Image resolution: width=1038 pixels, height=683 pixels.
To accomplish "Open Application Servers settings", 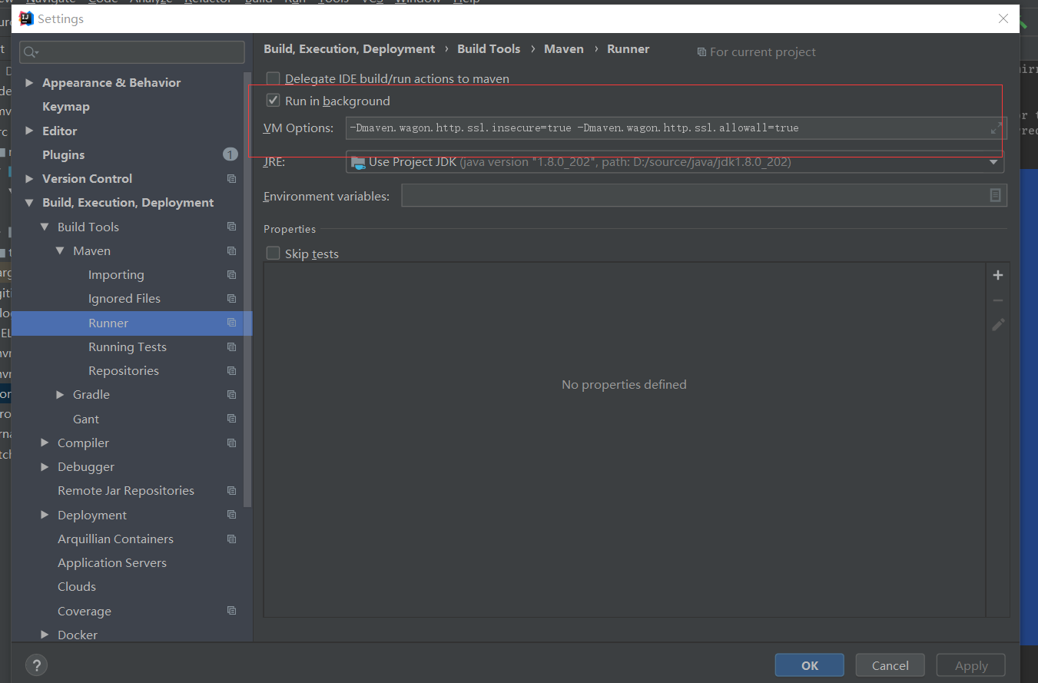I will [x=112, y=563].
